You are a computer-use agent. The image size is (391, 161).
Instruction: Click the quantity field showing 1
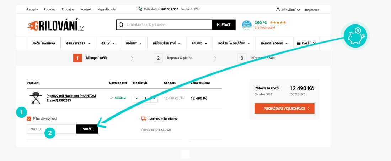145,98
